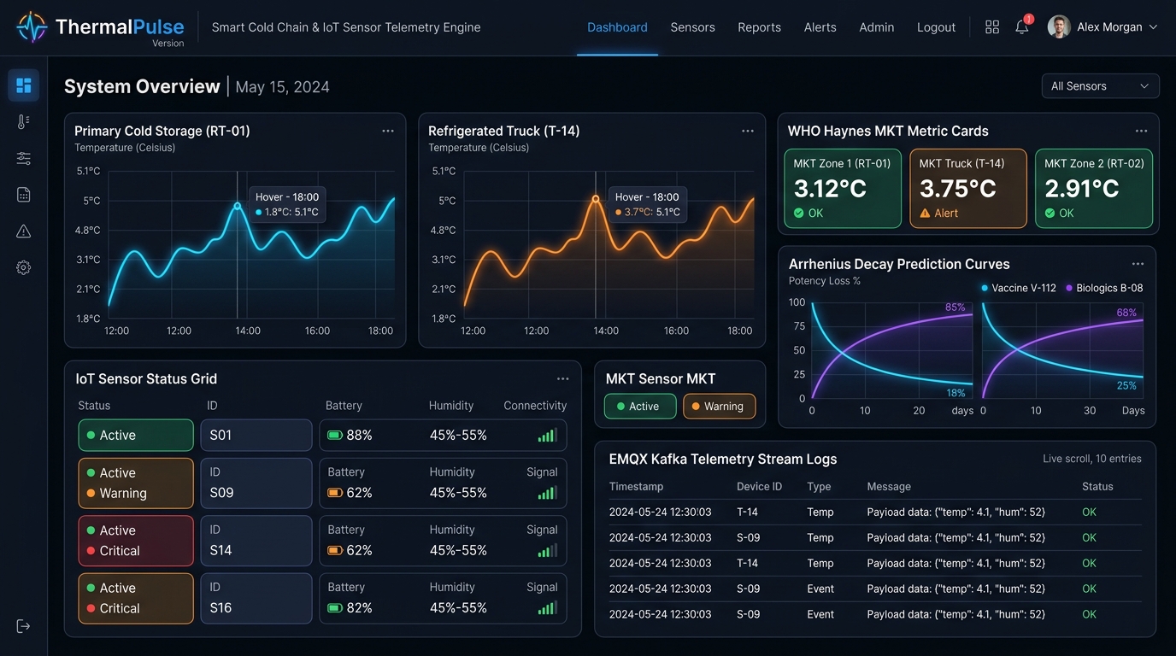The image size is (1176, 656).
Task: Open Primary Cold Storage panel options menu
Action: pyautogui.click(x=388, y=131)
